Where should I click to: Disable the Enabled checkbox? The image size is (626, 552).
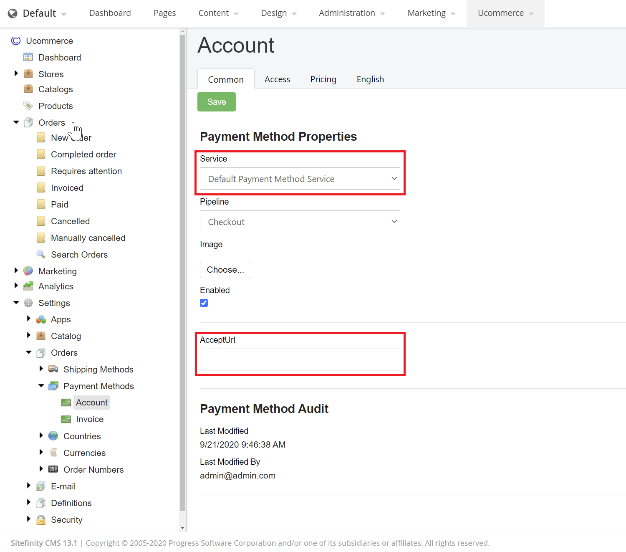coord(204,303)
